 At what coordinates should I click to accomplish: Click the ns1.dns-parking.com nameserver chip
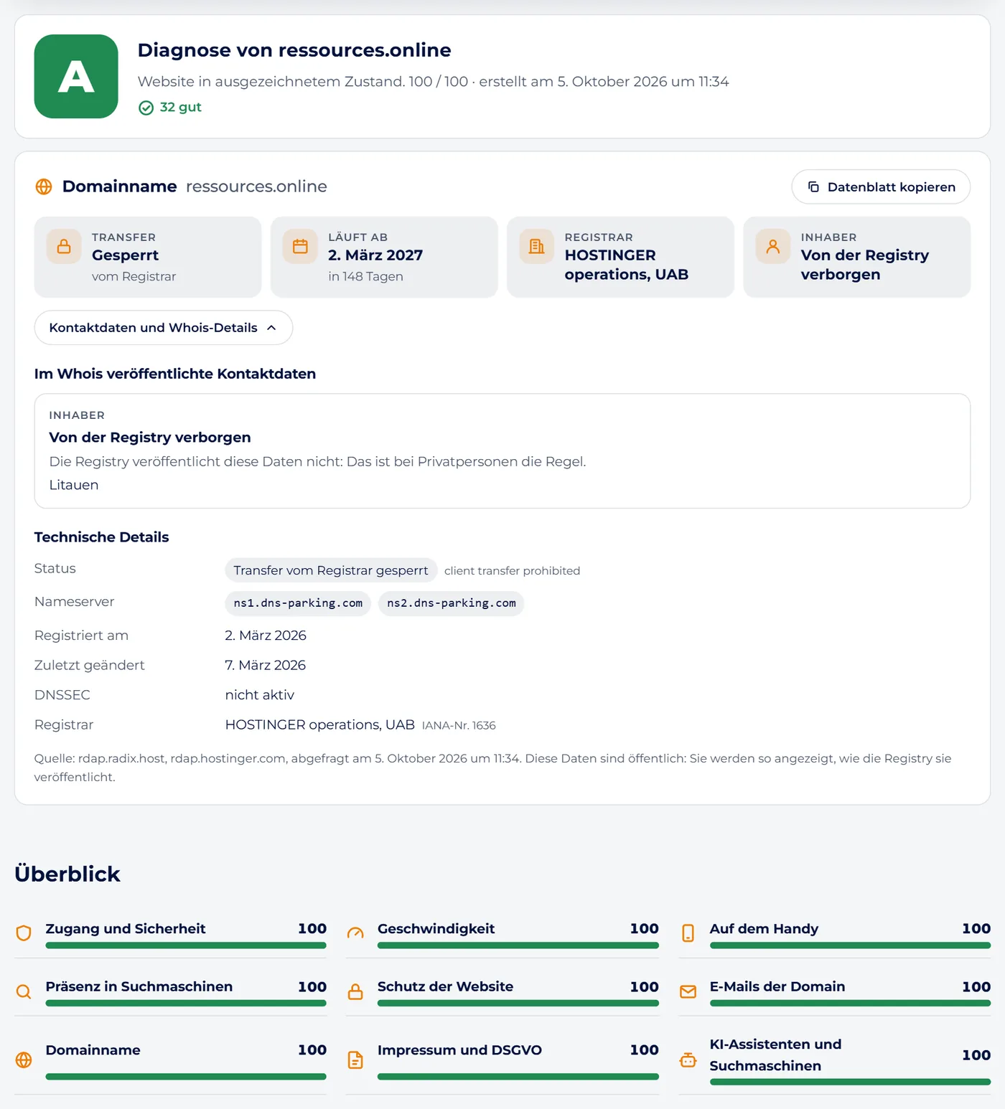coord(298,603)
